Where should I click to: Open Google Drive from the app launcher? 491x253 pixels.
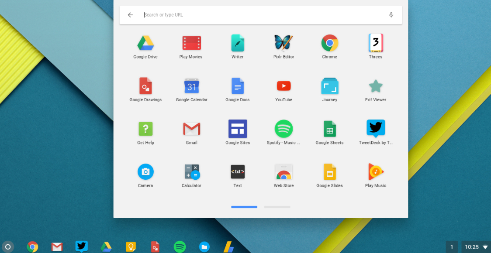(x=145, y=43)
